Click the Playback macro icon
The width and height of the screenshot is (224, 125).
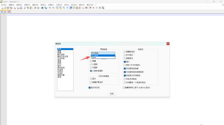point(97,8)
